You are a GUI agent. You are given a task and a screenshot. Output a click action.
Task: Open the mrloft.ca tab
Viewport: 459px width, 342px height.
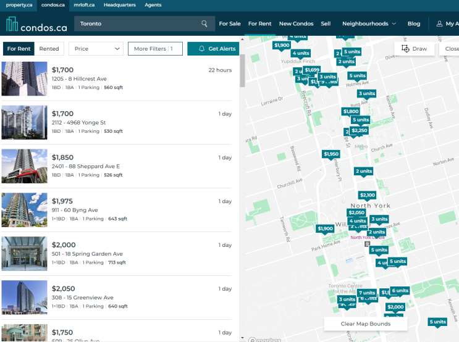[x=84, y=5]
